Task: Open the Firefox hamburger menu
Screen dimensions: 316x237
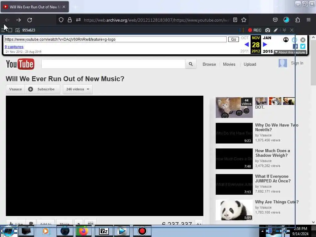Action: coord(308,20)
